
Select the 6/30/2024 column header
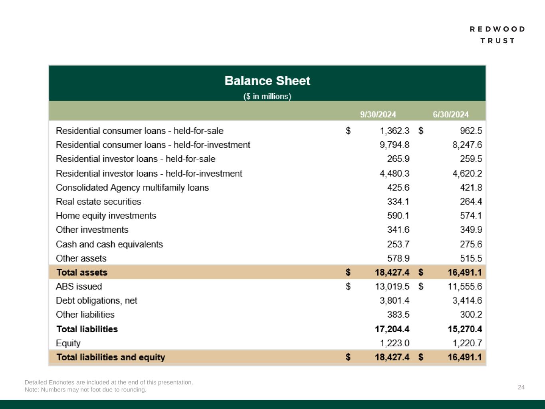pos(450,115)
